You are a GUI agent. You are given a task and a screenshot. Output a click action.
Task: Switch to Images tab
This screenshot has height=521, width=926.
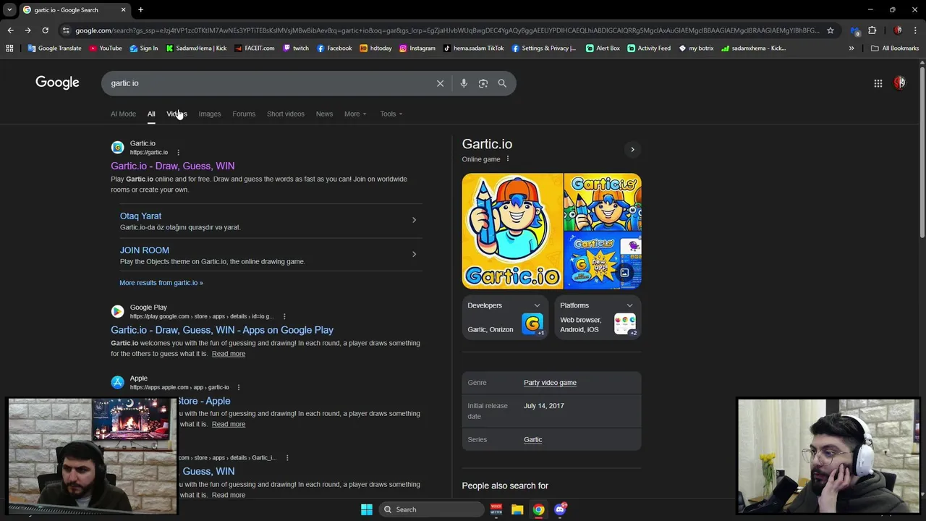210,114
